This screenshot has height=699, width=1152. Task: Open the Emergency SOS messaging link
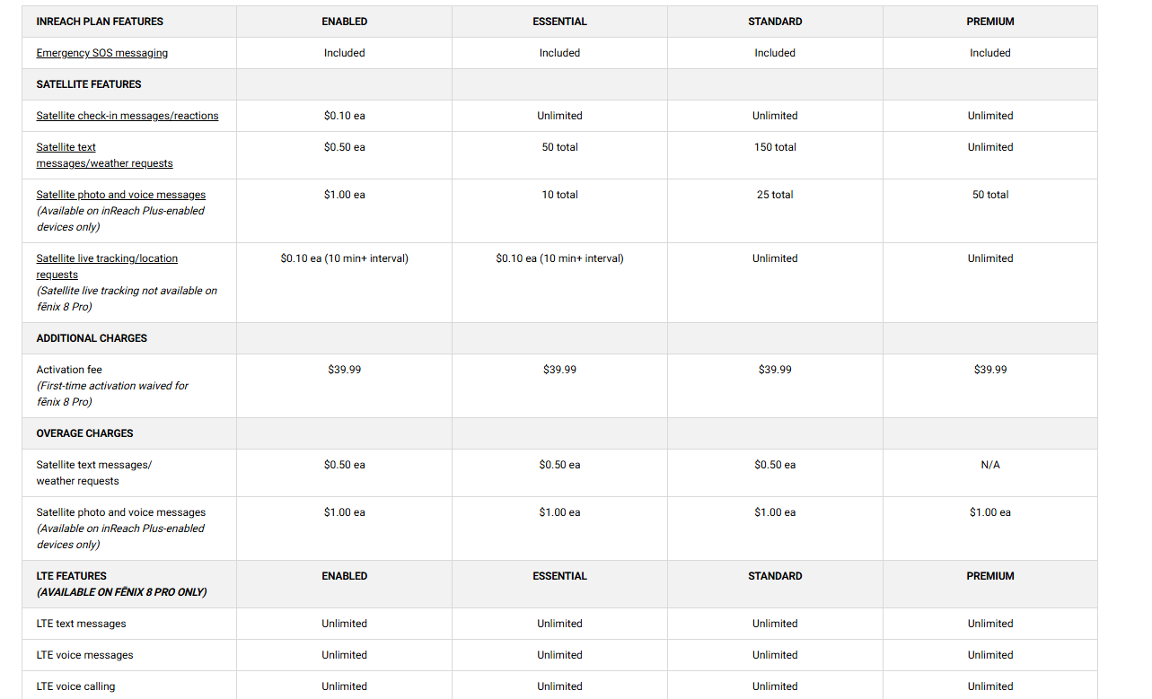tap(101, 53)
